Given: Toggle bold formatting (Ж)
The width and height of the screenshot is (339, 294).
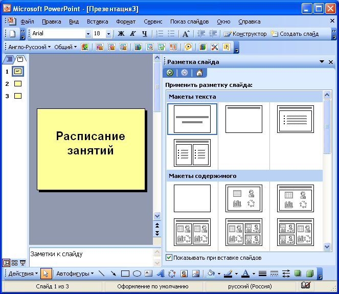Looking at the screenshot, I should [x=121, y=34].
